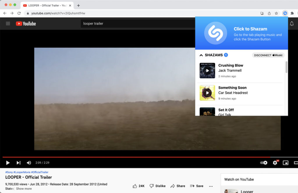The width and height of the screenshot is (298, 193).
Task: Click the share page icon in address bar
Action: [x=269, y=13]
